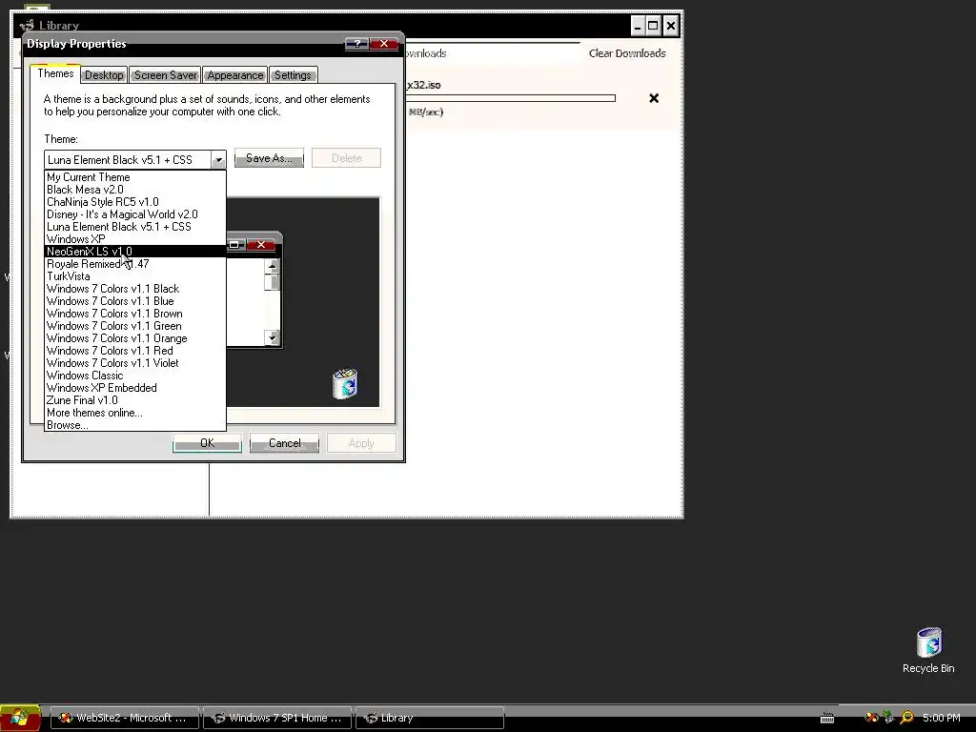Select Windows 7 Colors v1.1 Brown
This screenshot has height=732, width=976.
[135, 314]
